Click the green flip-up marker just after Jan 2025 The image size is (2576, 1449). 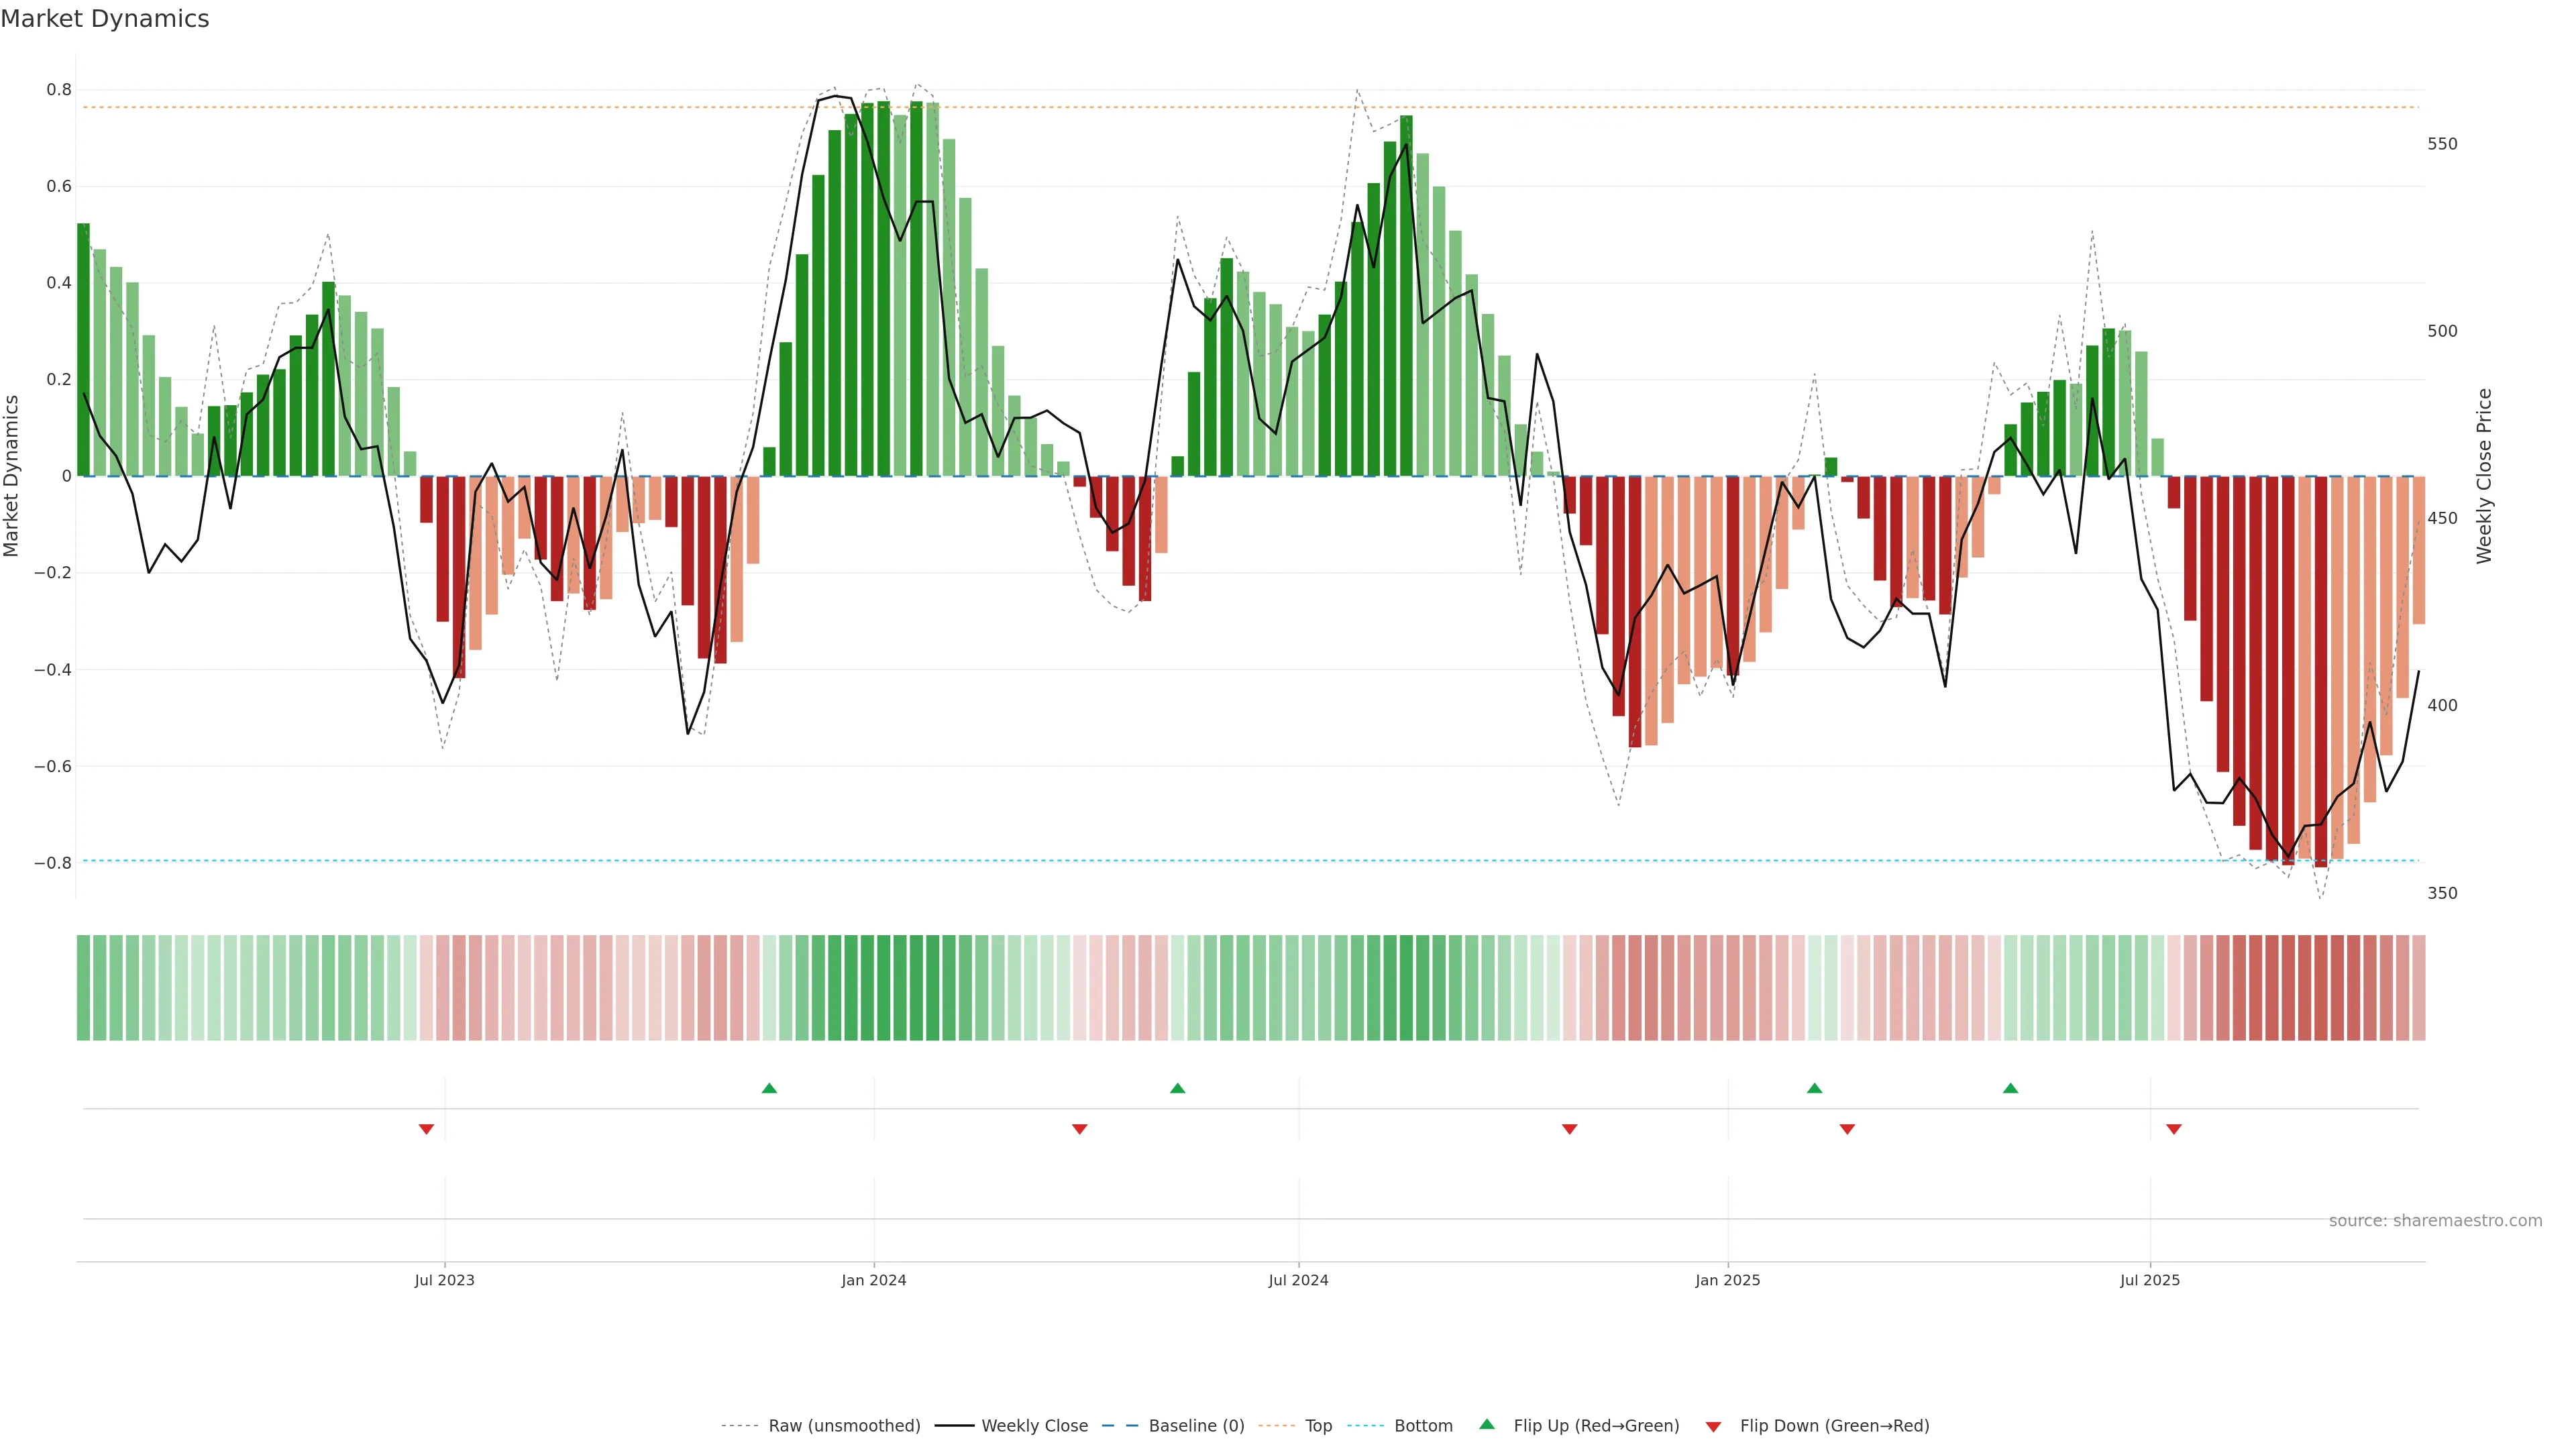[1814, 1088]
